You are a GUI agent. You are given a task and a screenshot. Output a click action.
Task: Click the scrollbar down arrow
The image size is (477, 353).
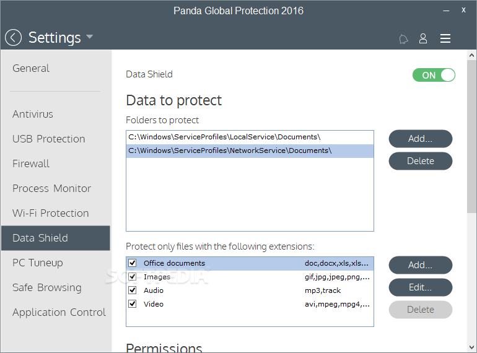(471, 347)
